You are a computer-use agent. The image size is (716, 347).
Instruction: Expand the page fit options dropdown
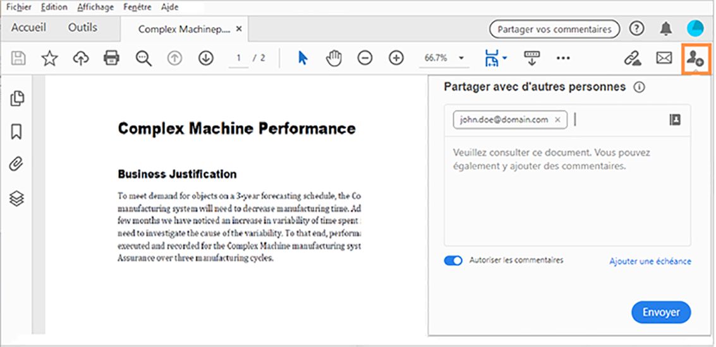(505, 59)
